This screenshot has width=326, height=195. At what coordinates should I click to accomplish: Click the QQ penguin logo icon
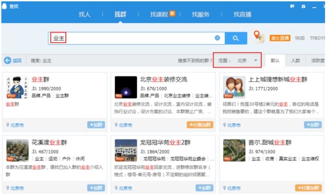[x=4, y=6]
